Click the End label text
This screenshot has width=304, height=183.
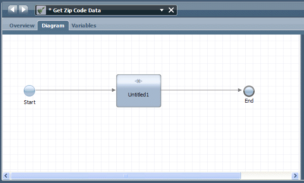pyautogui.click(x=249, y=101)
